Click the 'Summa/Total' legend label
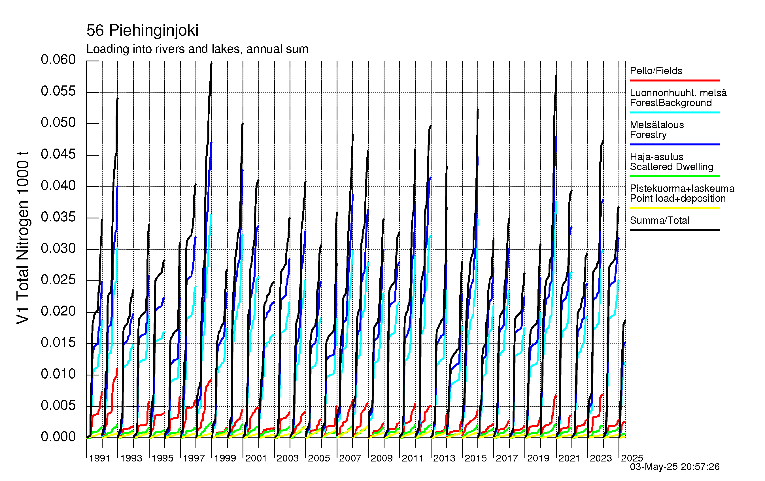This screenshot has width=765, height=481. [659, 220]
